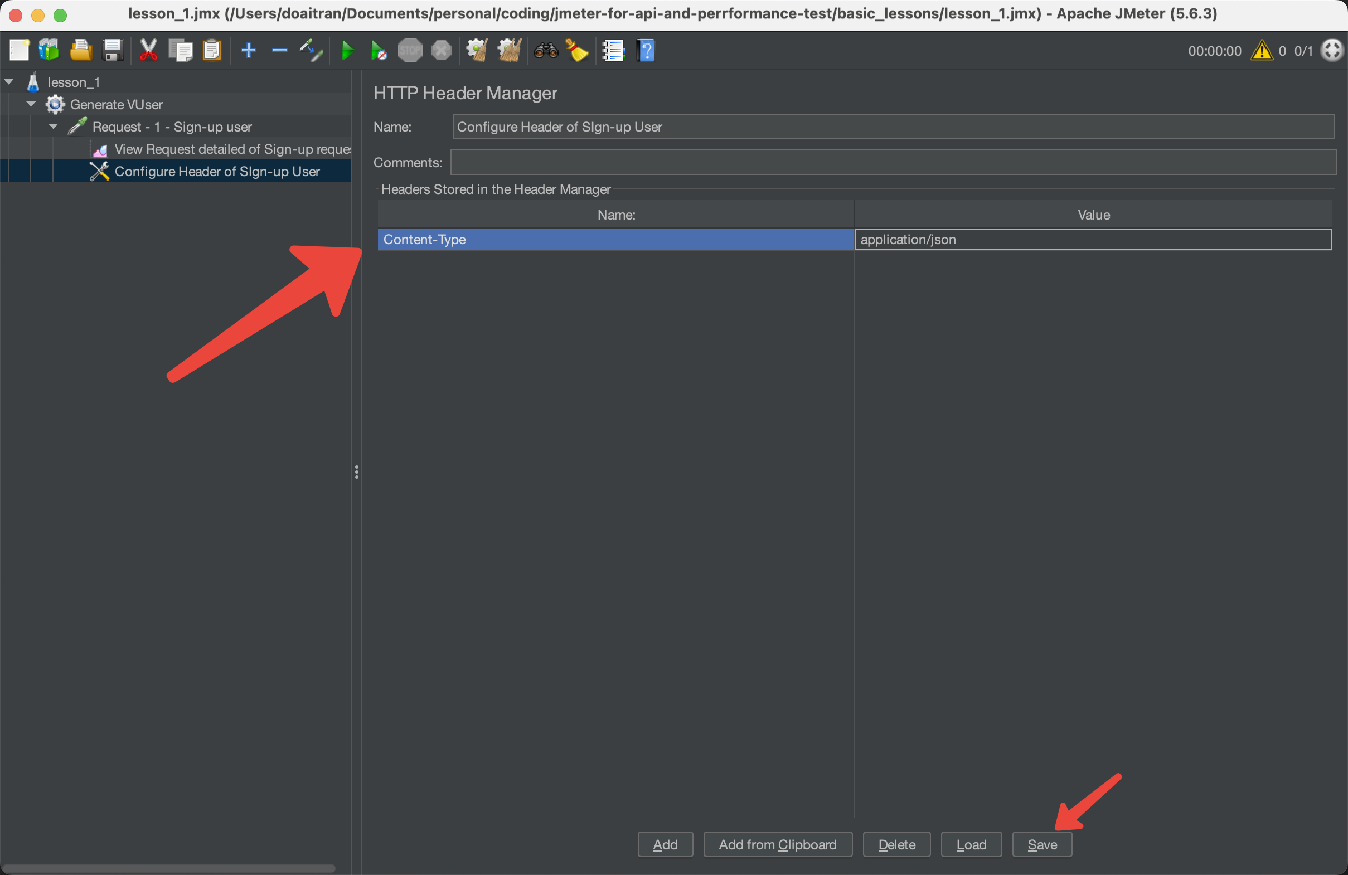Click the tree panel horizontal scrollbar
Viewport: 1348px width, 875px height.
169,868
